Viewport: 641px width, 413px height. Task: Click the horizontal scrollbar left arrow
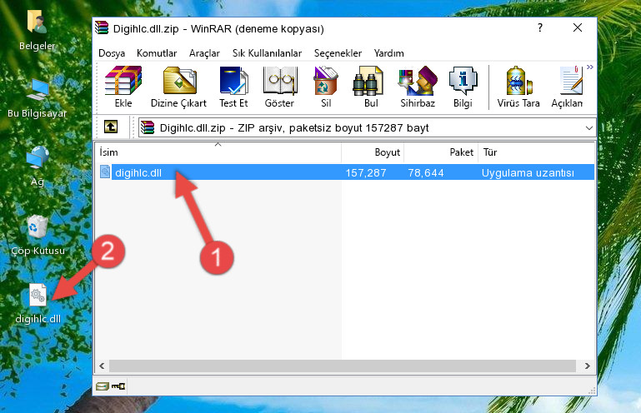pos(103,366)
